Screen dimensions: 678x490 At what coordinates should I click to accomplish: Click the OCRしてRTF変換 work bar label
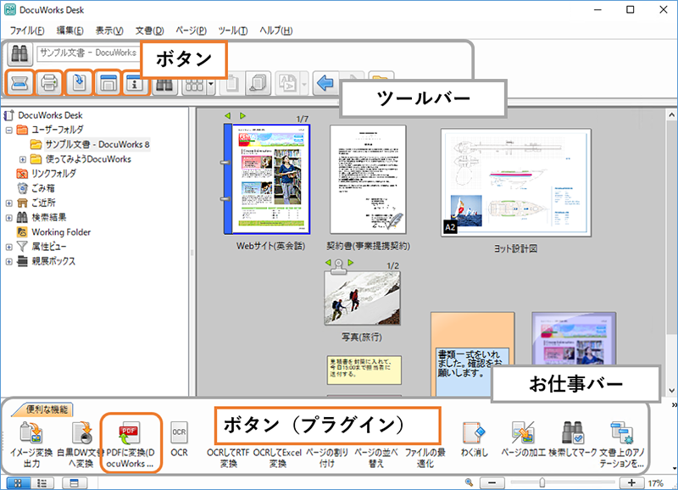tap(228, 458)
